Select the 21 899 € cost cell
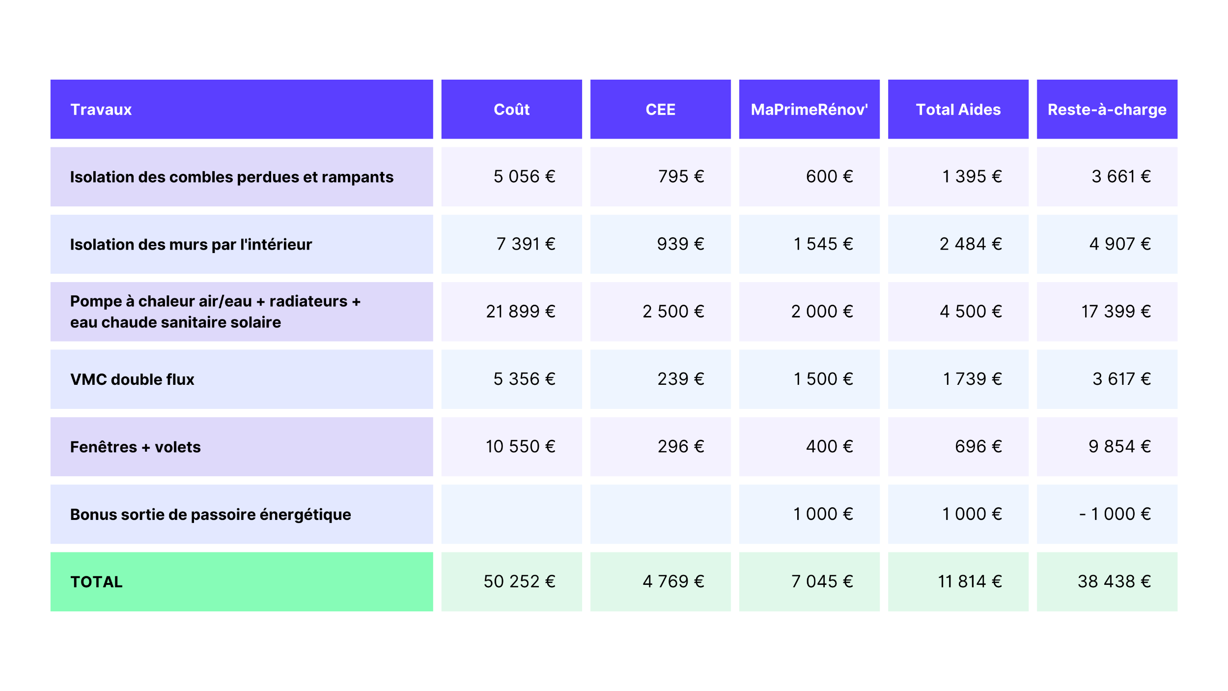The width and height of the screenshot is (1228, 691). (511, 312)
